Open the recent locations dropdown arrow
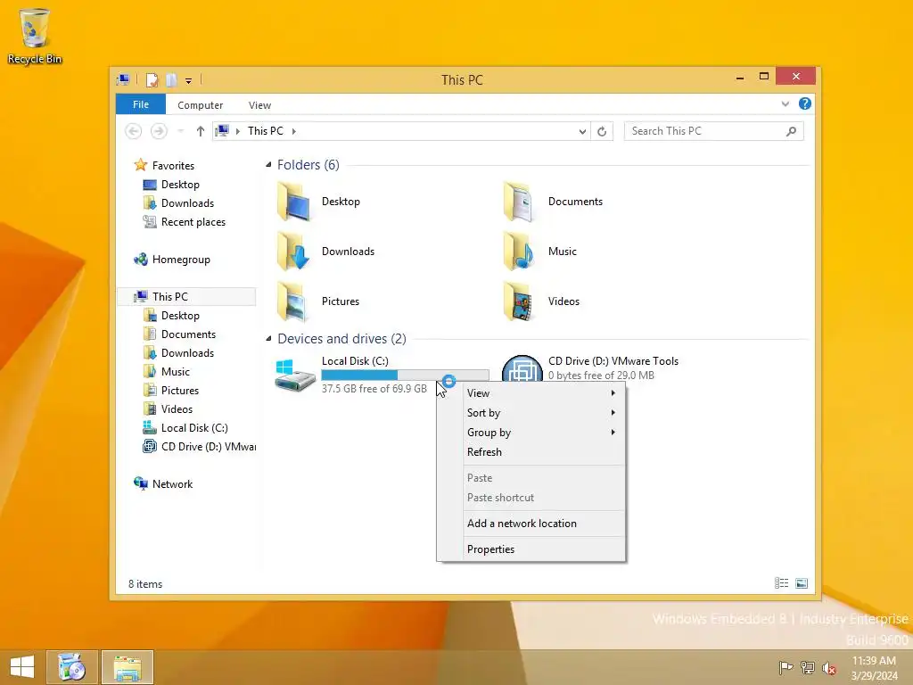Viewport: 913px width, 685px height. (180, 131)
